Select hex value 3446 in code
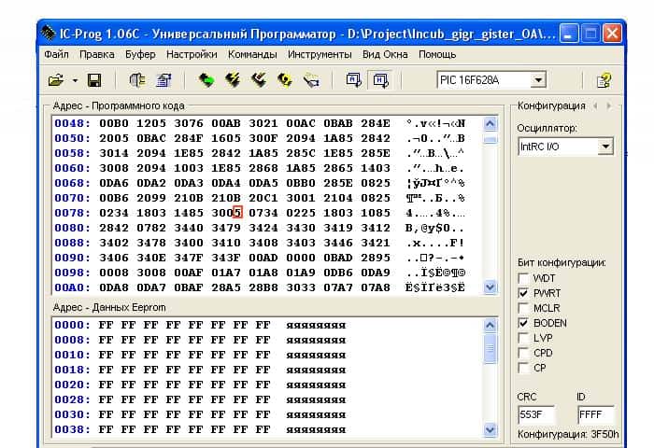The height and width of the screenshot is (448, 654). (x=338, y=243)
